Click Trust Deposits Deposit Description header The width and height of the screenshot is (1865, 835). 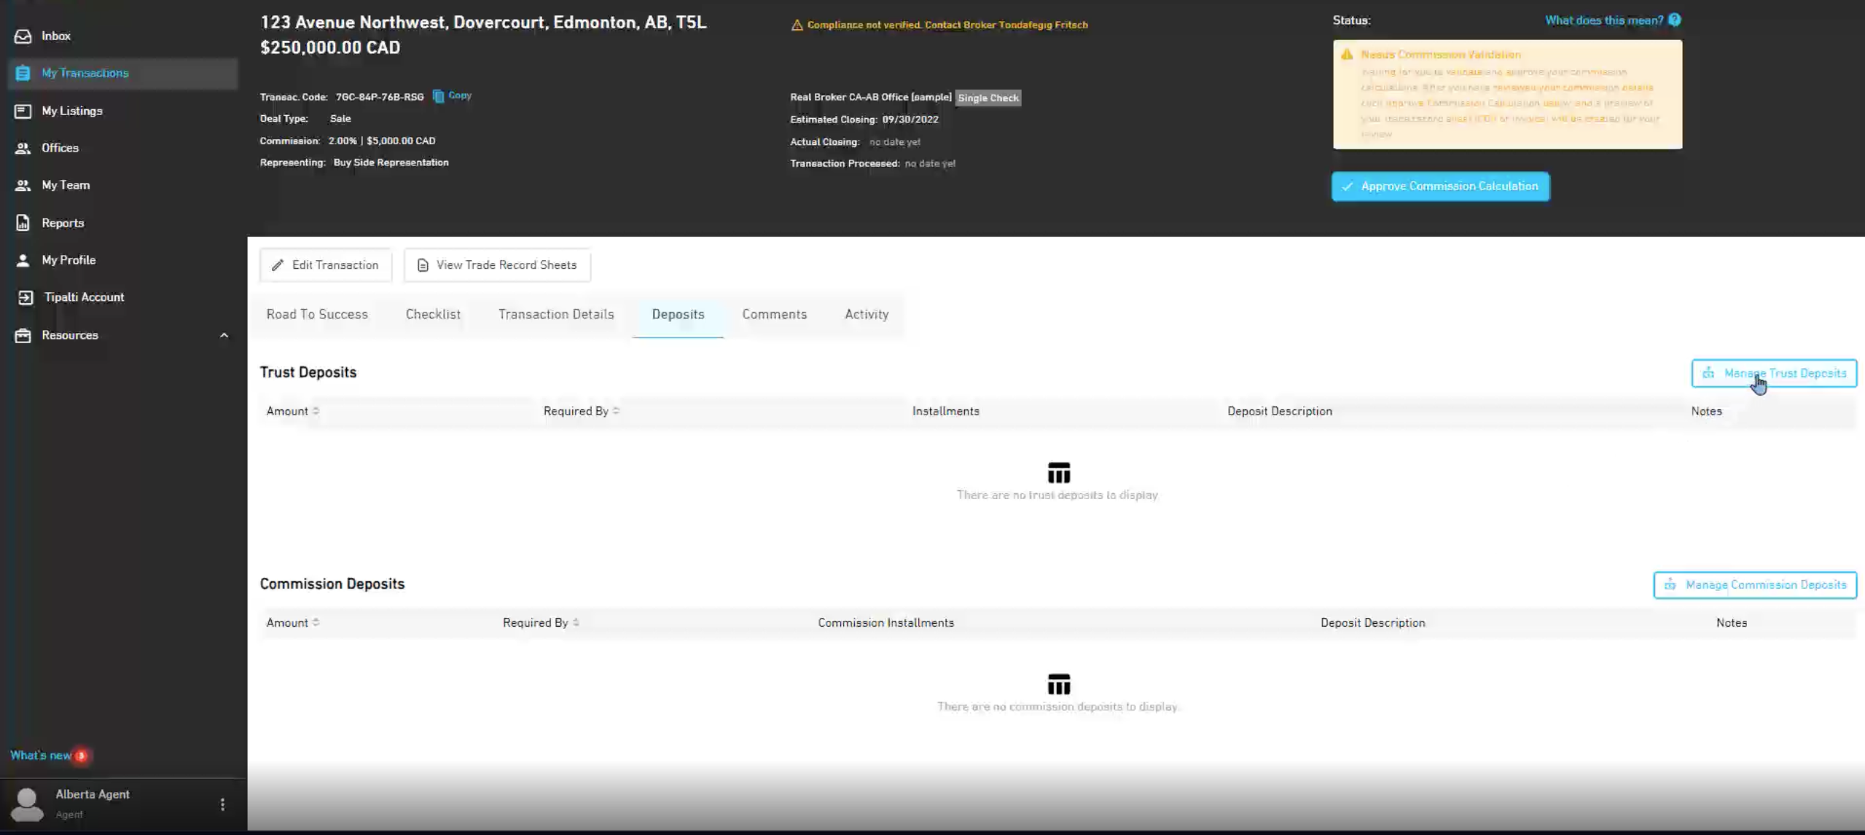coord(1279,411)
